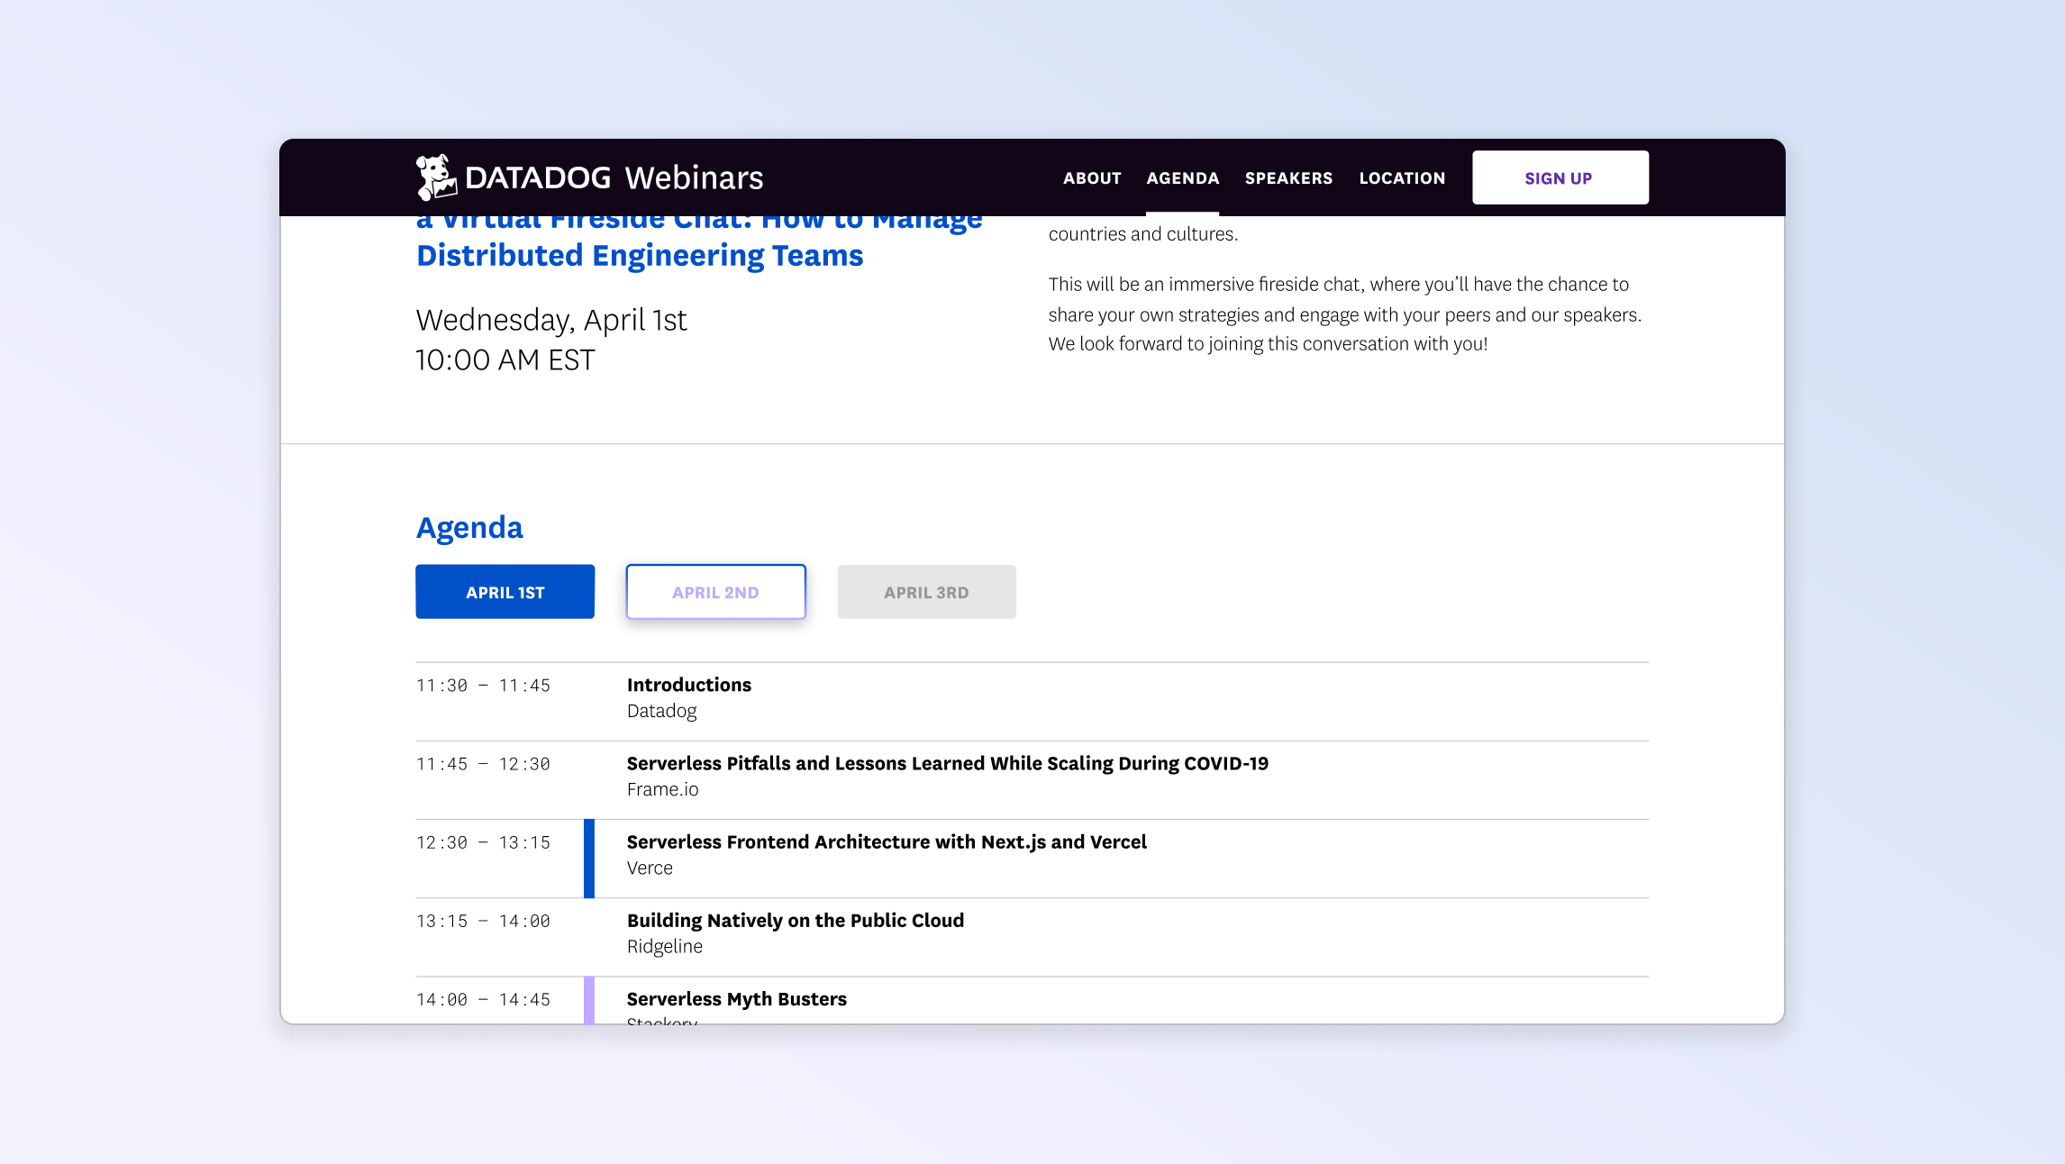Click the Agenda section heading

click(x=469, y=527)
